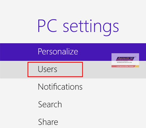The image size is (146, 128).
Task: Click Aptech Computer Education badge image
Action: coord(125,60)
